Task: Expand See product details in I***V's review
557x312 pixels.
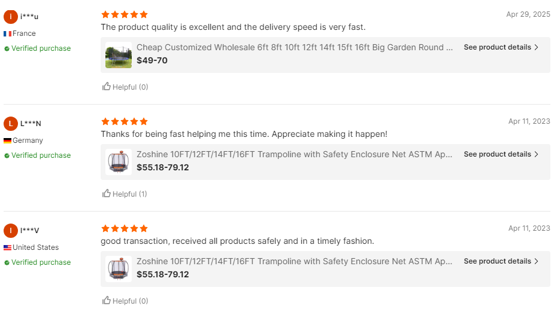Action: click(x=501, y=261)
